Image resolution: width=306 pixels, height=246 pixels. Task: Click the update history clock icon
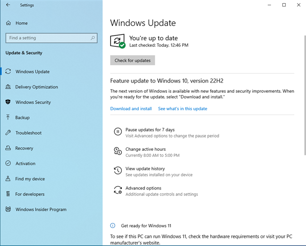(x=118, y=171)
